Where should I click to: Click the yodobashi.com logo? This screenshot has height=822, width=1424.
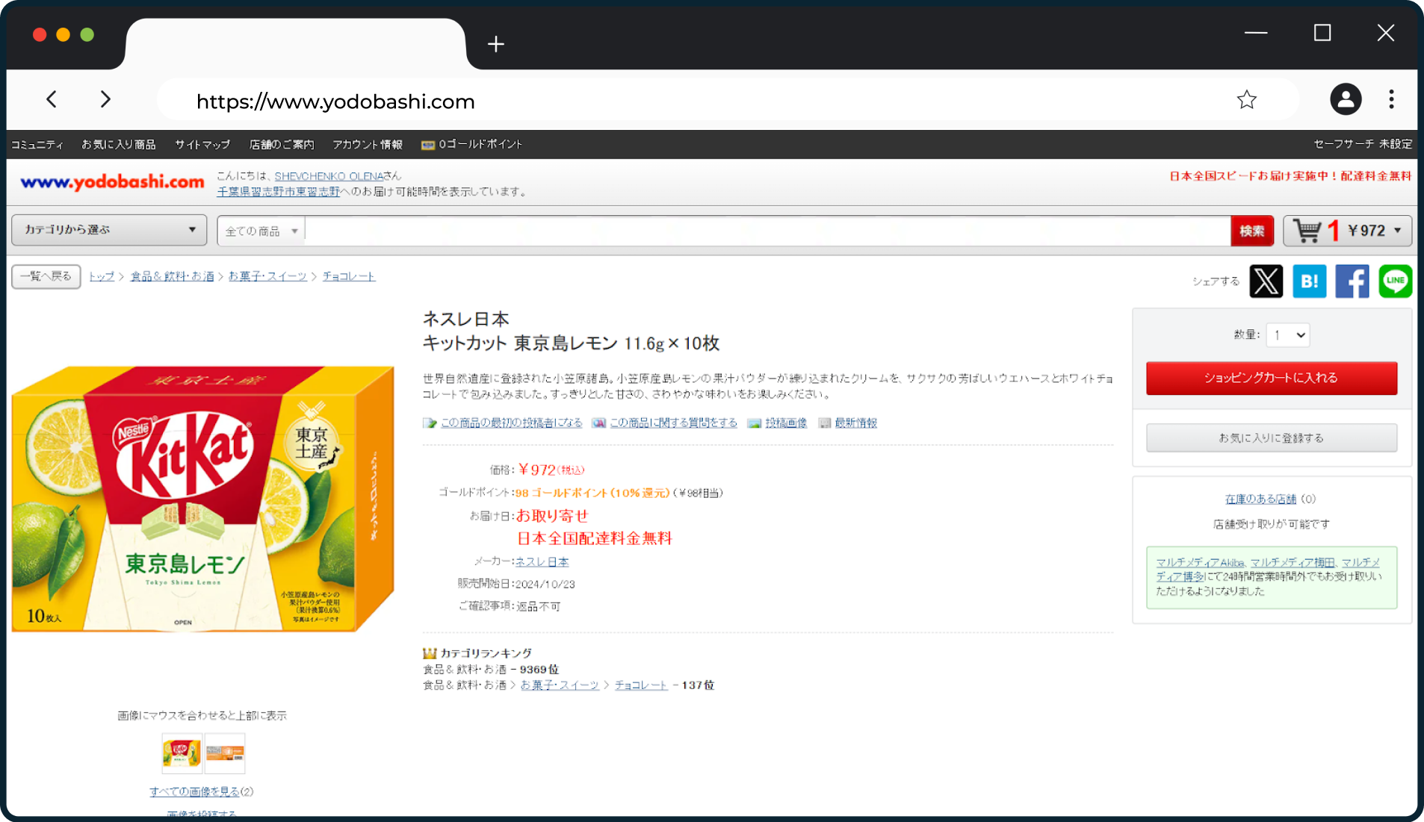point(112,182)
